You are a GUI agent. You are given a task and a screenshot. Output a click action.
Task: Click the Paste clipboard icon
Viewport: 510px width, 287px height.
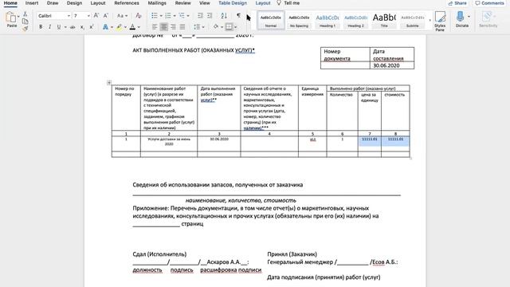coord(10,18)
